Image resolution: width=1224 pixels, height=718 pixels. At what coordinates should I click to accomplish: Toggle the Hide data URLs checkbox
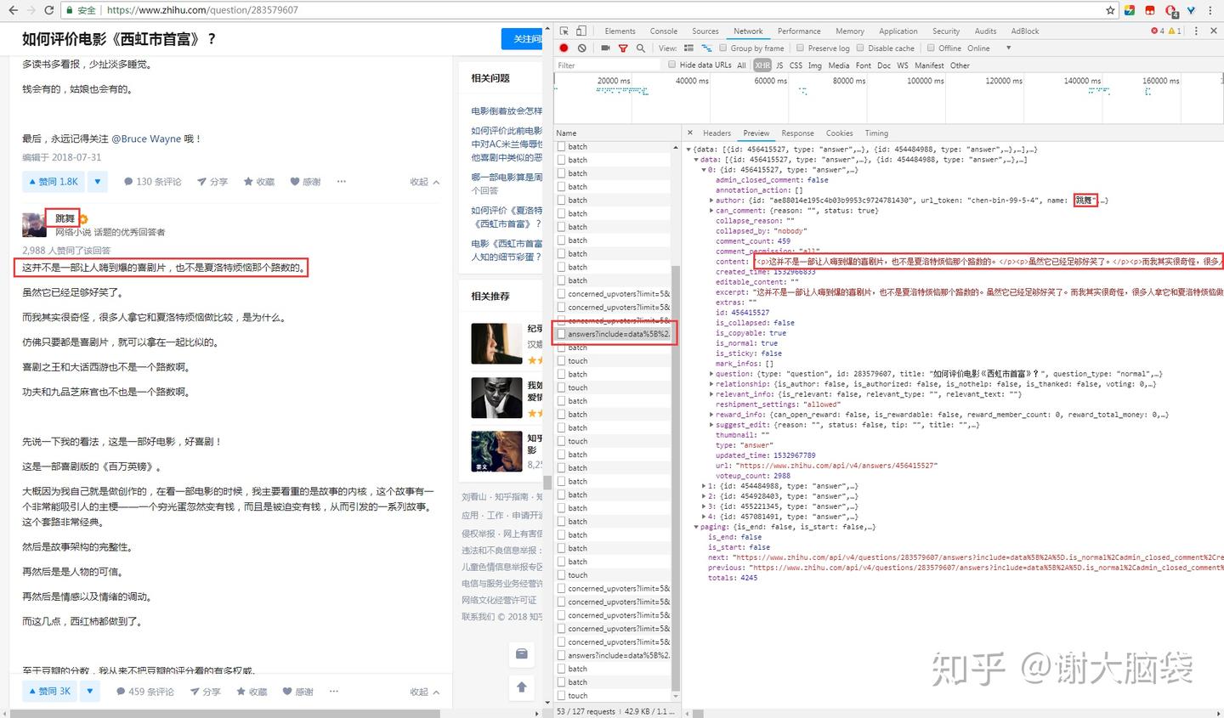[x=671, y=65]
